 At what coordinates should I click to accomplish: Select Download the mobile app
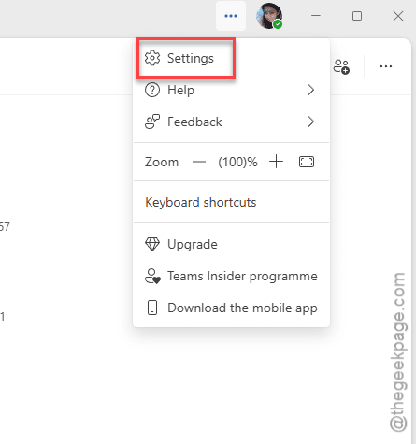[x=231, y=308]
